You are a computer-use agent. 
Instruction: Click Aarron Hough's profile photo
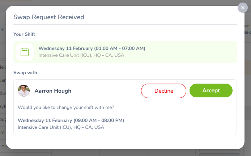click(x=24, y=91)
